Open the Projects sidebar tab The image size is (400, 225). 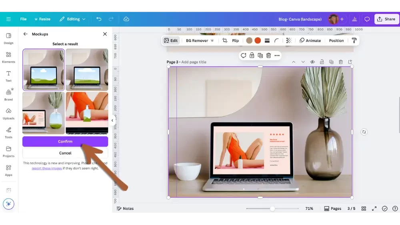click(8, 152)
